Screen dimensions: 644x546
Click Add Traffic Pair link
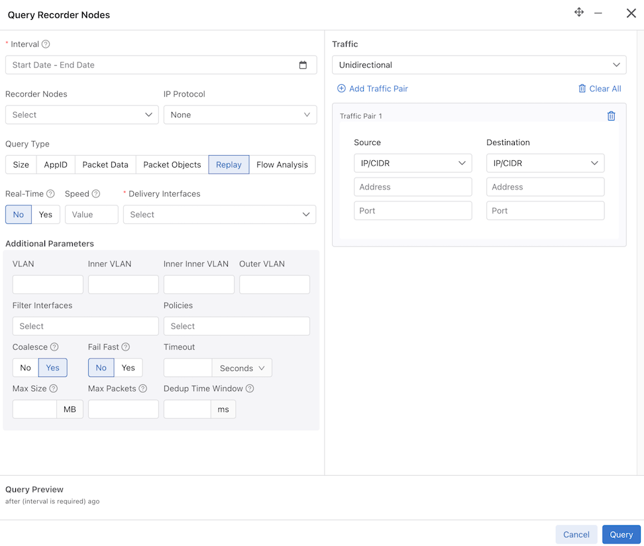click(372, 88)
